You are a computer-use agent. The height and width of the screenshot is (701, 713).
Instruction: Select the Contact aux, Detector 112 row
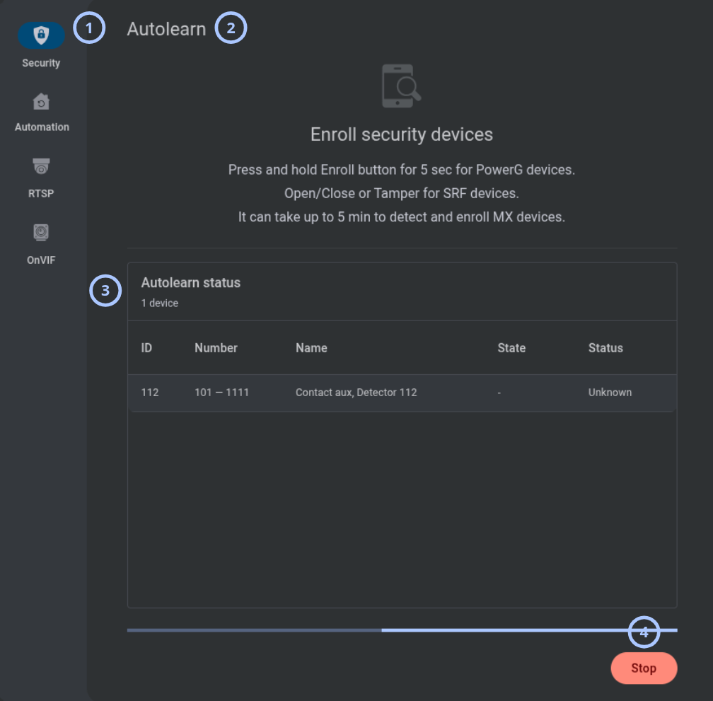coord(402,393)
